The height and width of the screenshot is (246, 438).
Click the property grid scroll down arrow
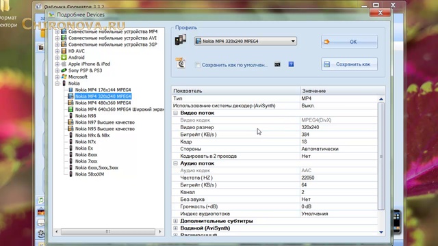click(x=381, y=232)
